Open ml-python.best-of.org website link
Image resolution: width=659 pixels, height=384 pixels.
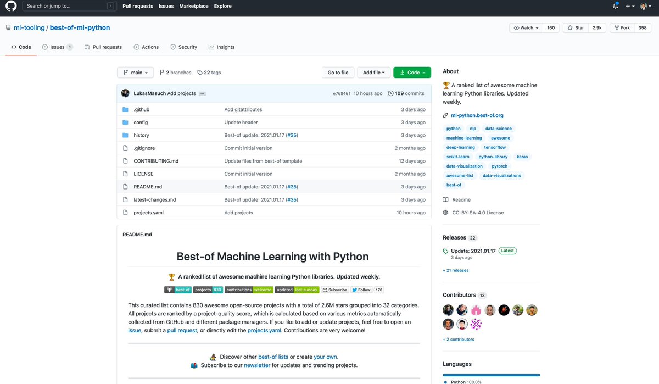click(x=477, y=115)
